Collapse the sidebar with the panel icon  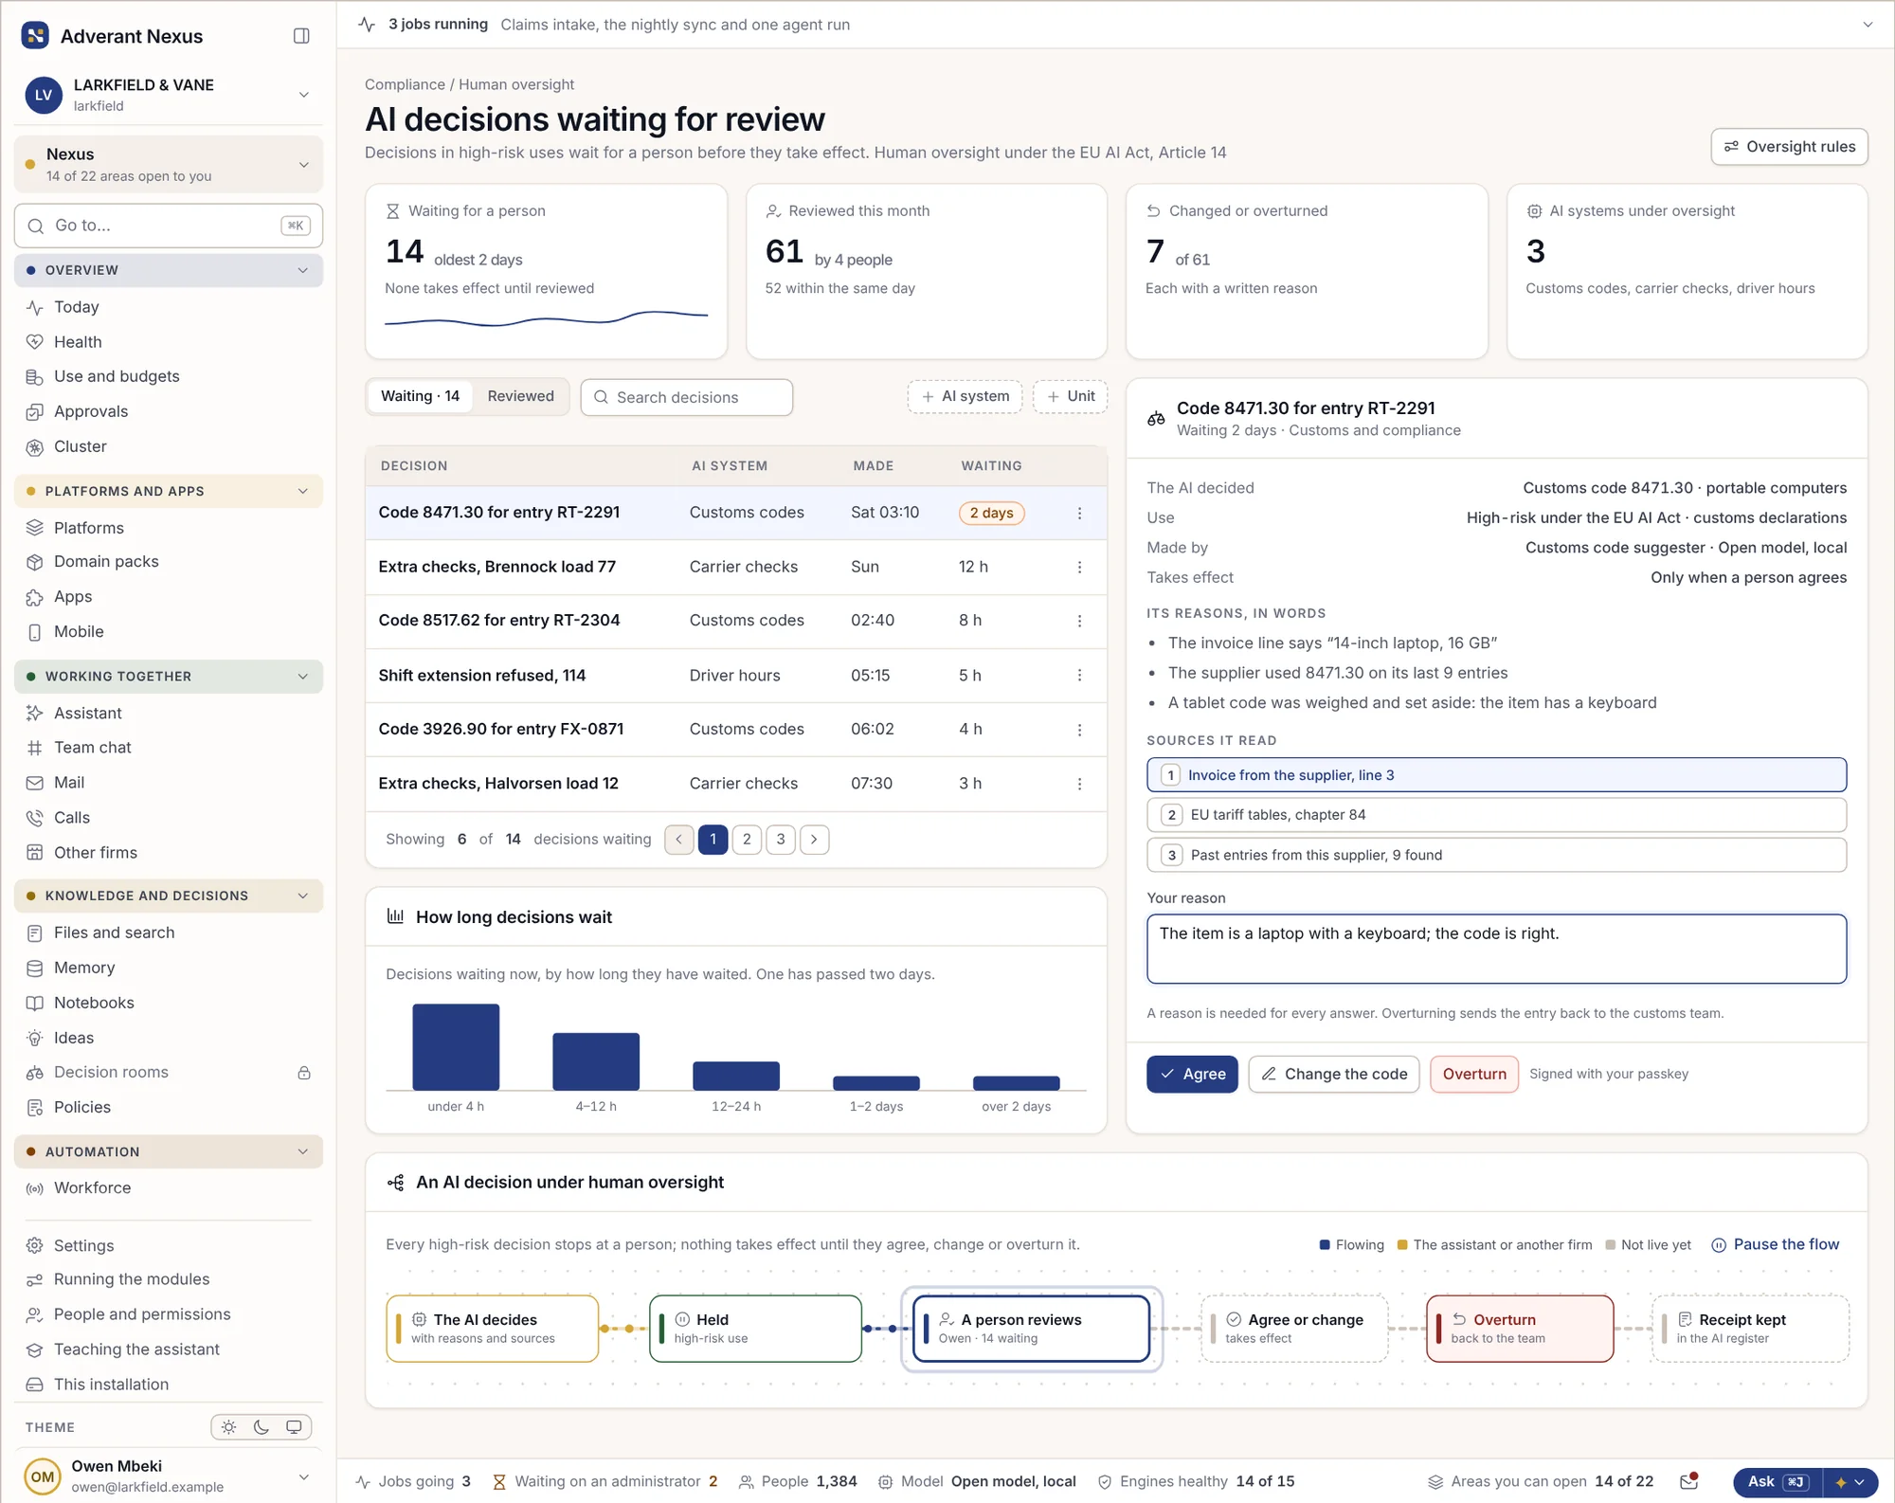pos(301,36)
